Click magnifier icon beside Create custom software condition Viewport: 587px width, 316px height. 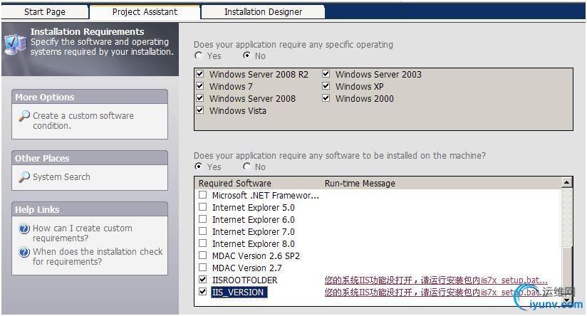24,117
